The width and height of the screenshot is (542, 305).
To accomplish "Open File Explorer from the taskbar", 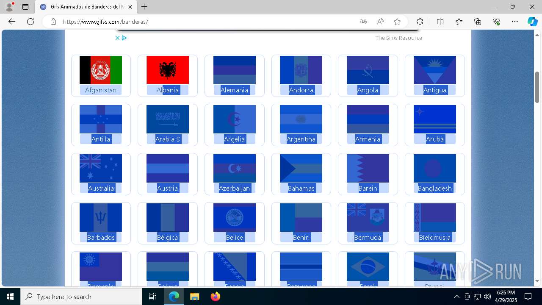I will [194, 297].
